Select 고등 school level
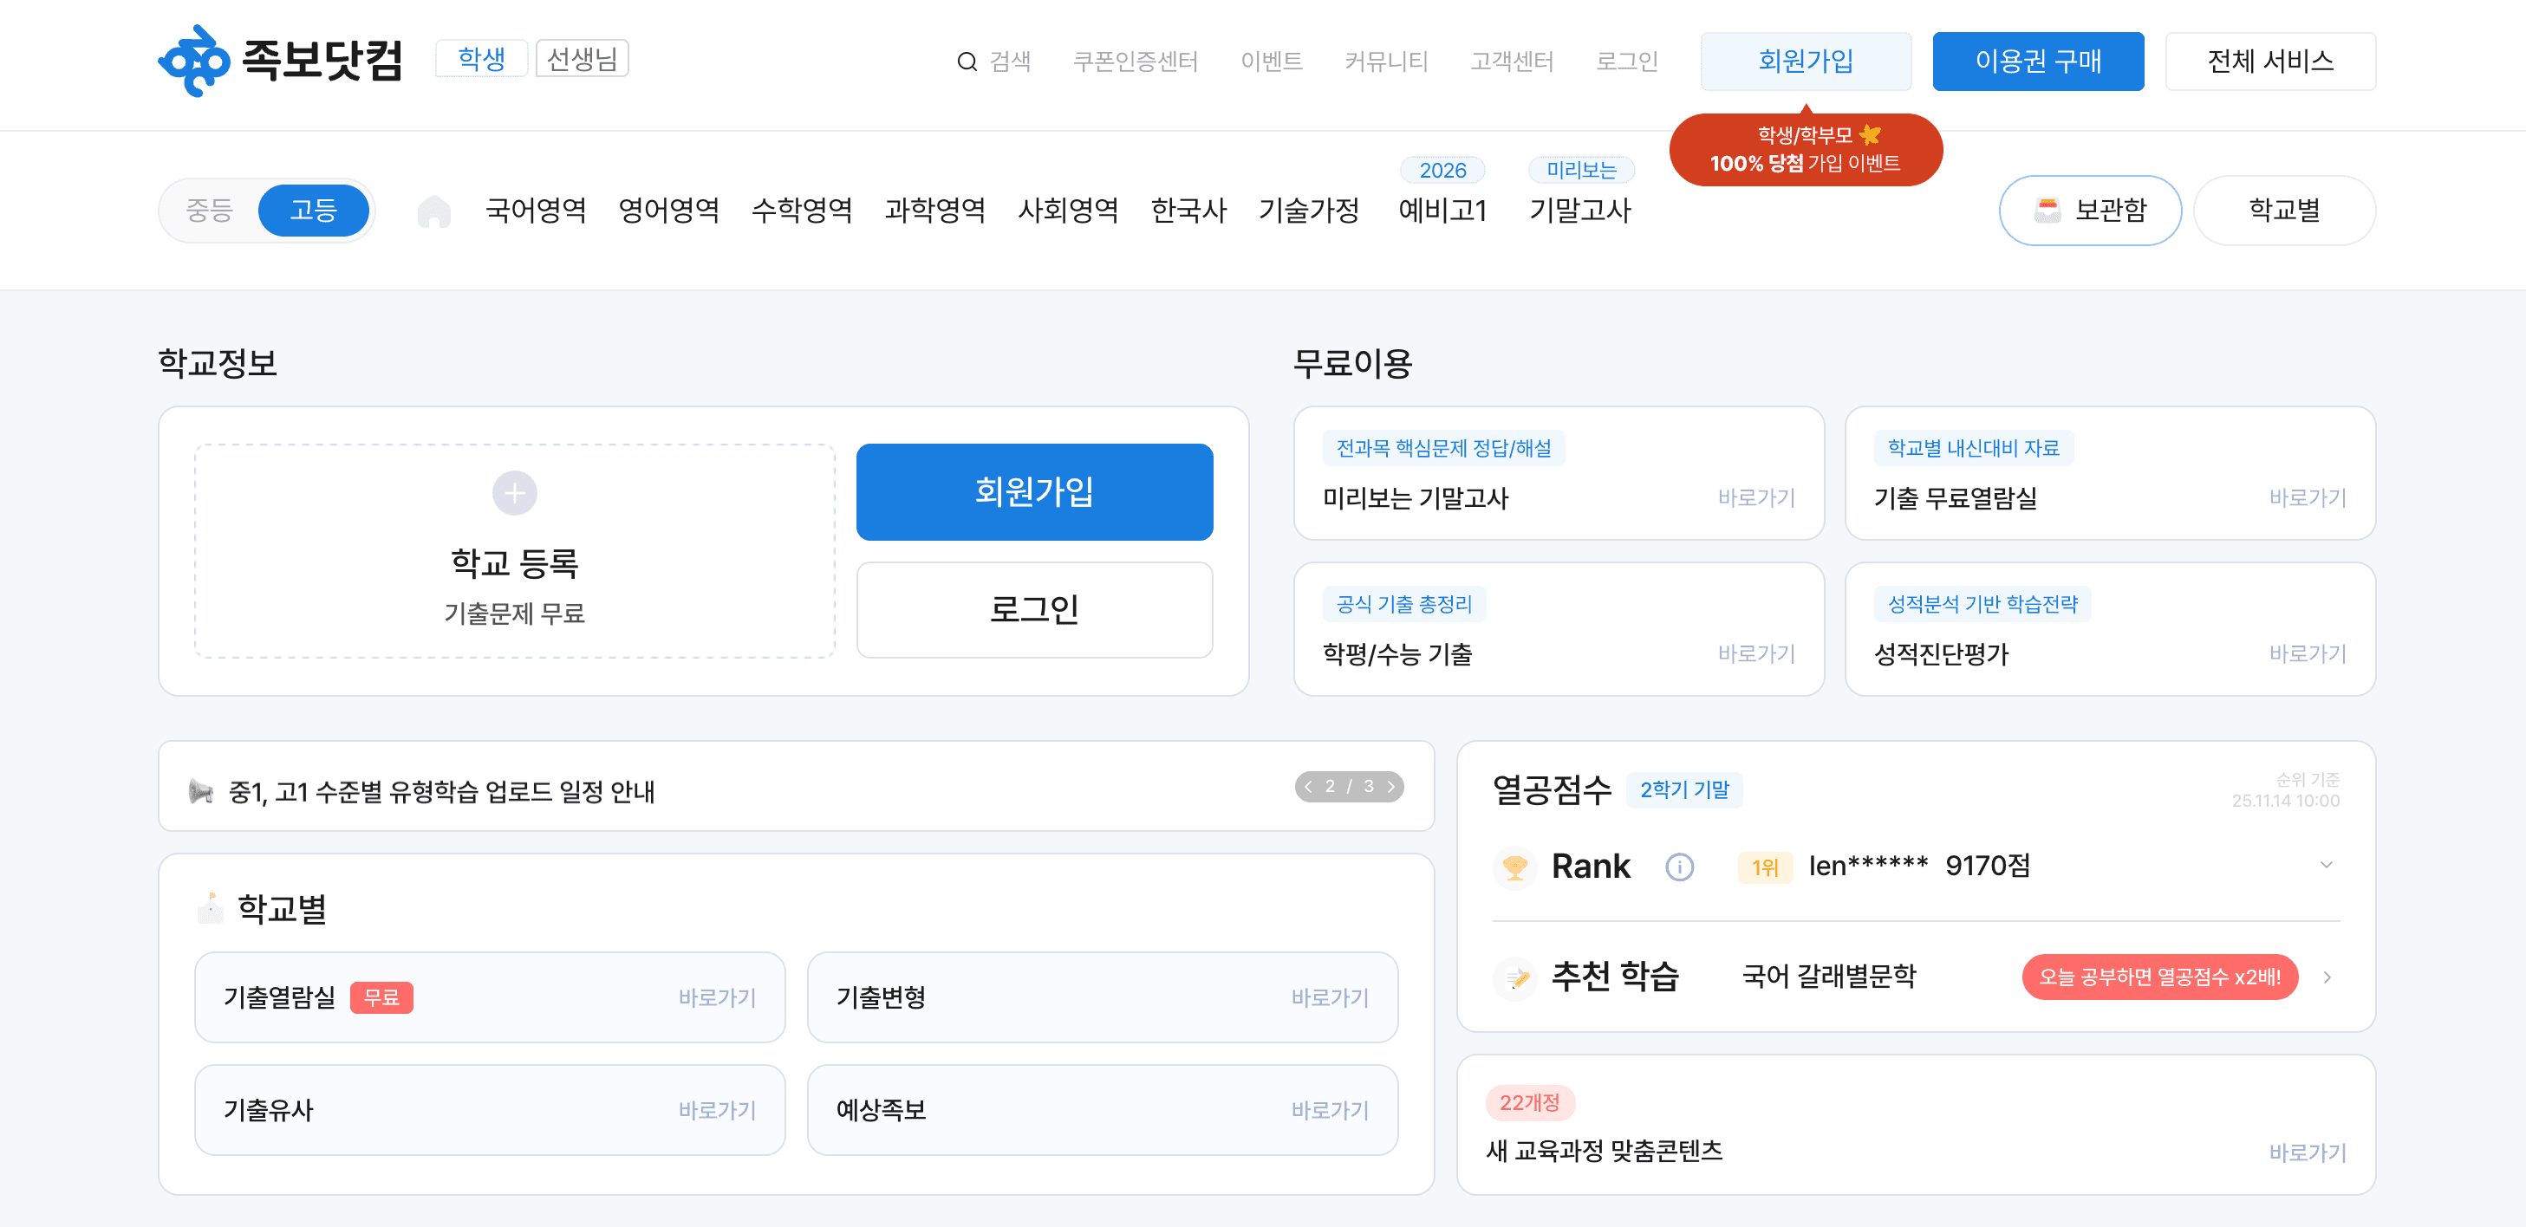This screenshot has height=1227, width=2526. pos(314,210)
